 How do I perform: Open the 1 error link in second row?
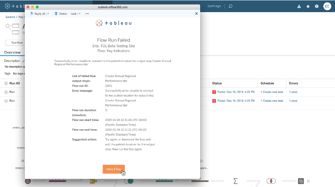click(x=293, y=101)
